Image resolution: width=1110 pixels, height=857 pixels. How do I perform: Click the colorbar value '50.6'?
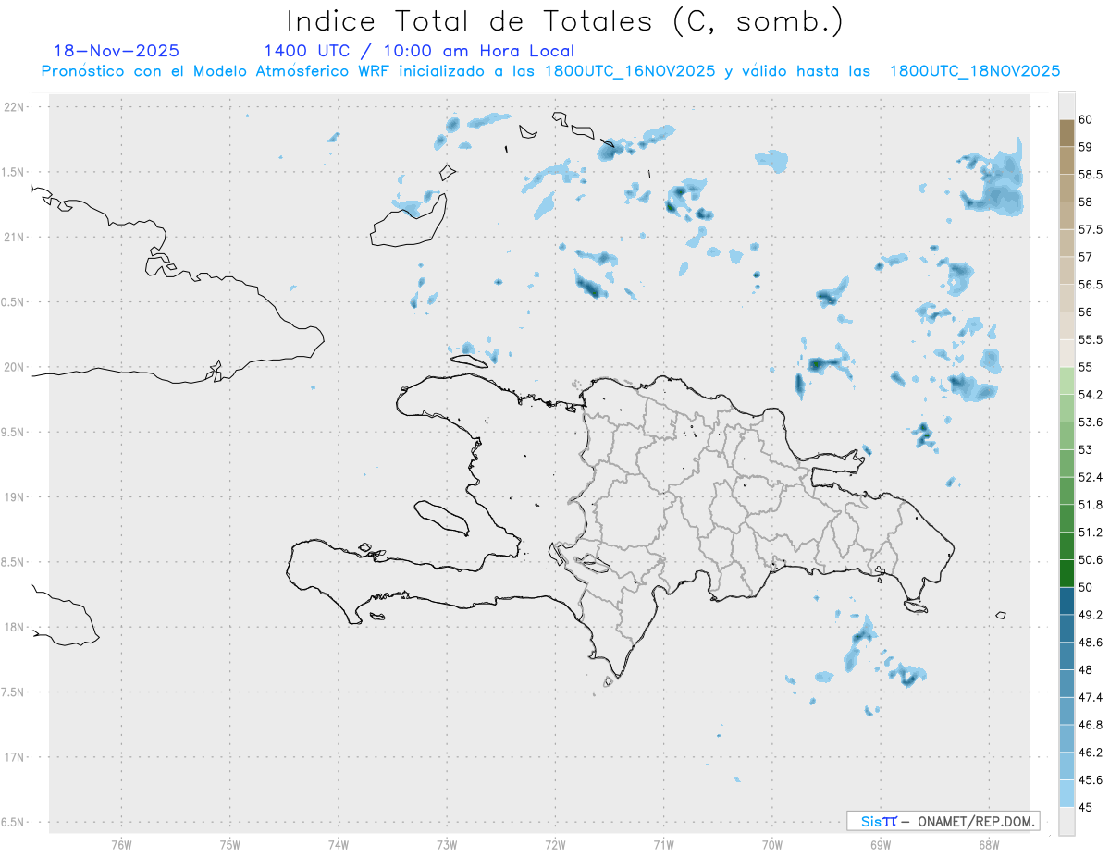pyautogui.click(x=1091, y=559)
